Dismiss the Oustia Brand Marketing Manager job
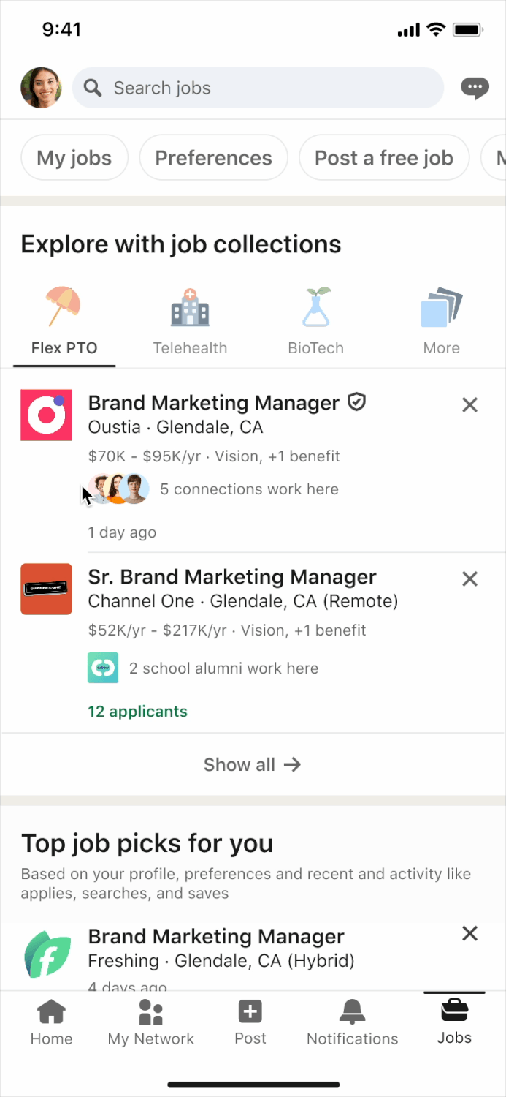 tap(469, 405)
